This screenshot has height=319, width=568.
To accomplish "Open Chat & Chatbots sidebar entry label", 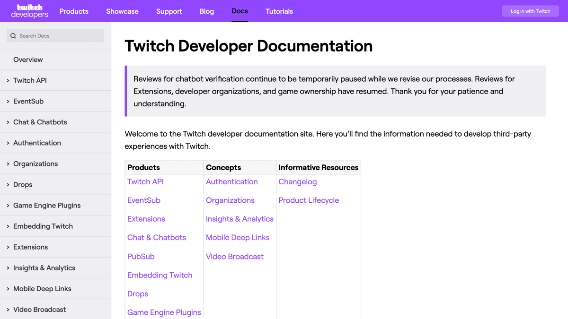I will pyautogui.click(x=40, y=122).
